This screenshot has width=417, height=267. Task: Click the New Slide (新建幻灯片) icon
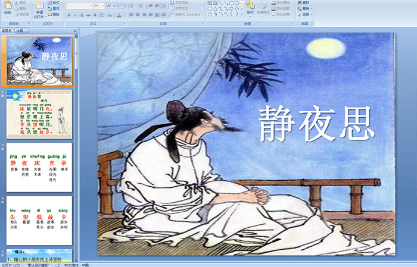(40, 5)
